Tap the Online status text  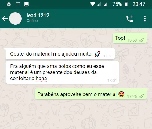click(32, 21)
